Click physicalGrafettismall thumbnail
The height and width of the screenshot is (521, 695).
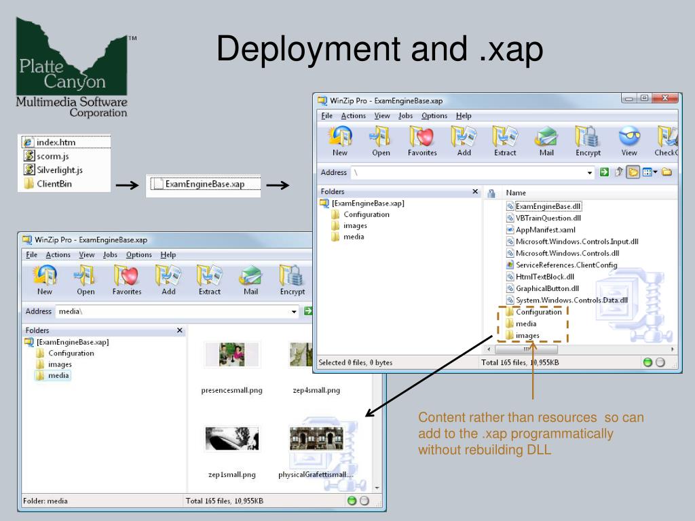pos(316,439)
